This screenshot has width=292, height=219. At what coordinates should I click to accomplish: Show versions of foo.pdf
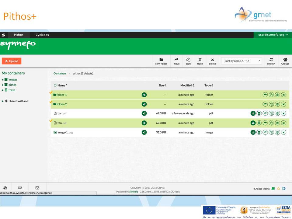[259, 123]
